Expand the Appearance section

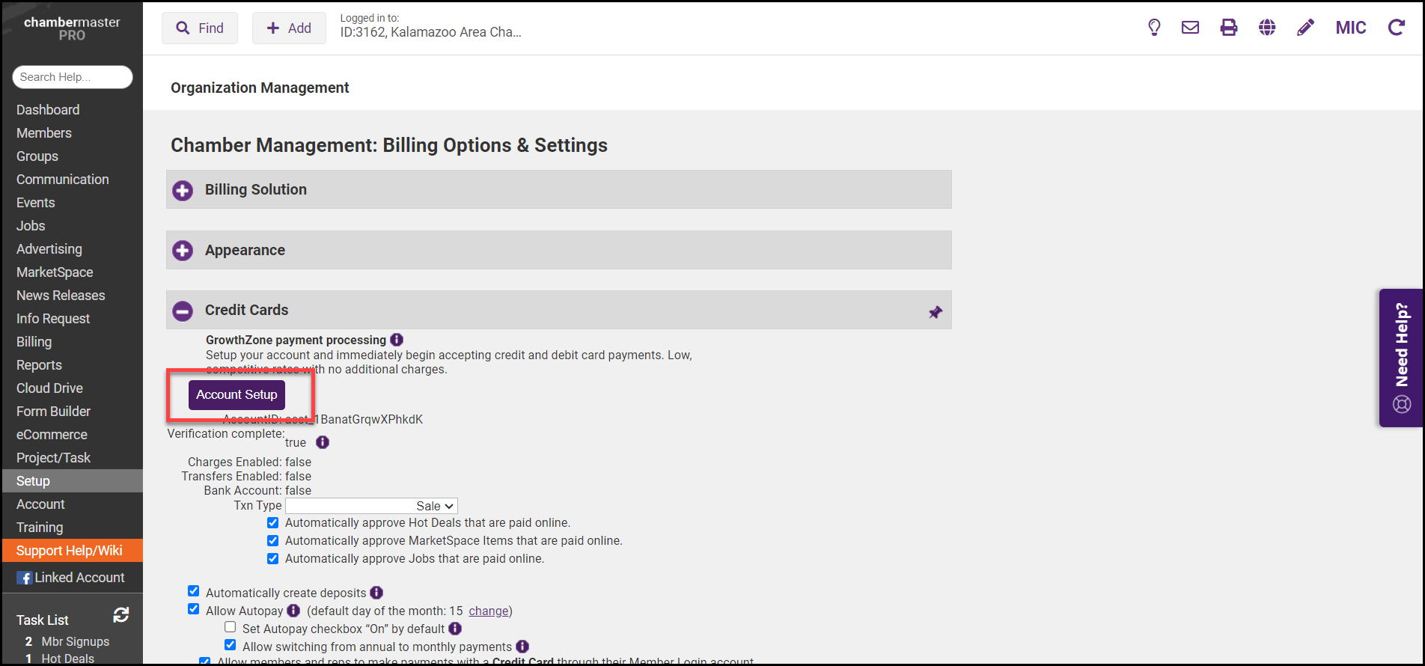coord(183,251)
